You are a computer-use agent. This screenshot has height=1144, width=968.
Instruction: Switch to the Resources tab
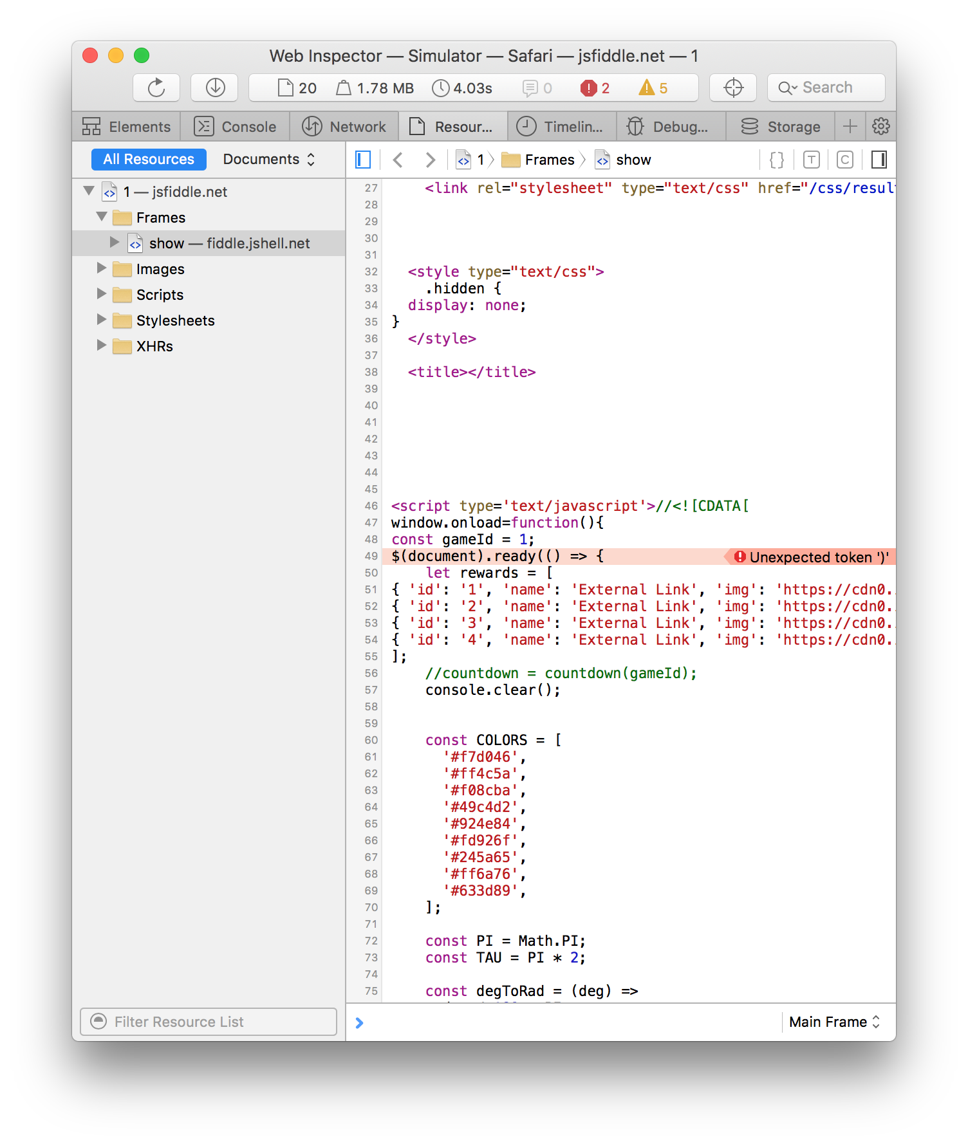point(453,127)
